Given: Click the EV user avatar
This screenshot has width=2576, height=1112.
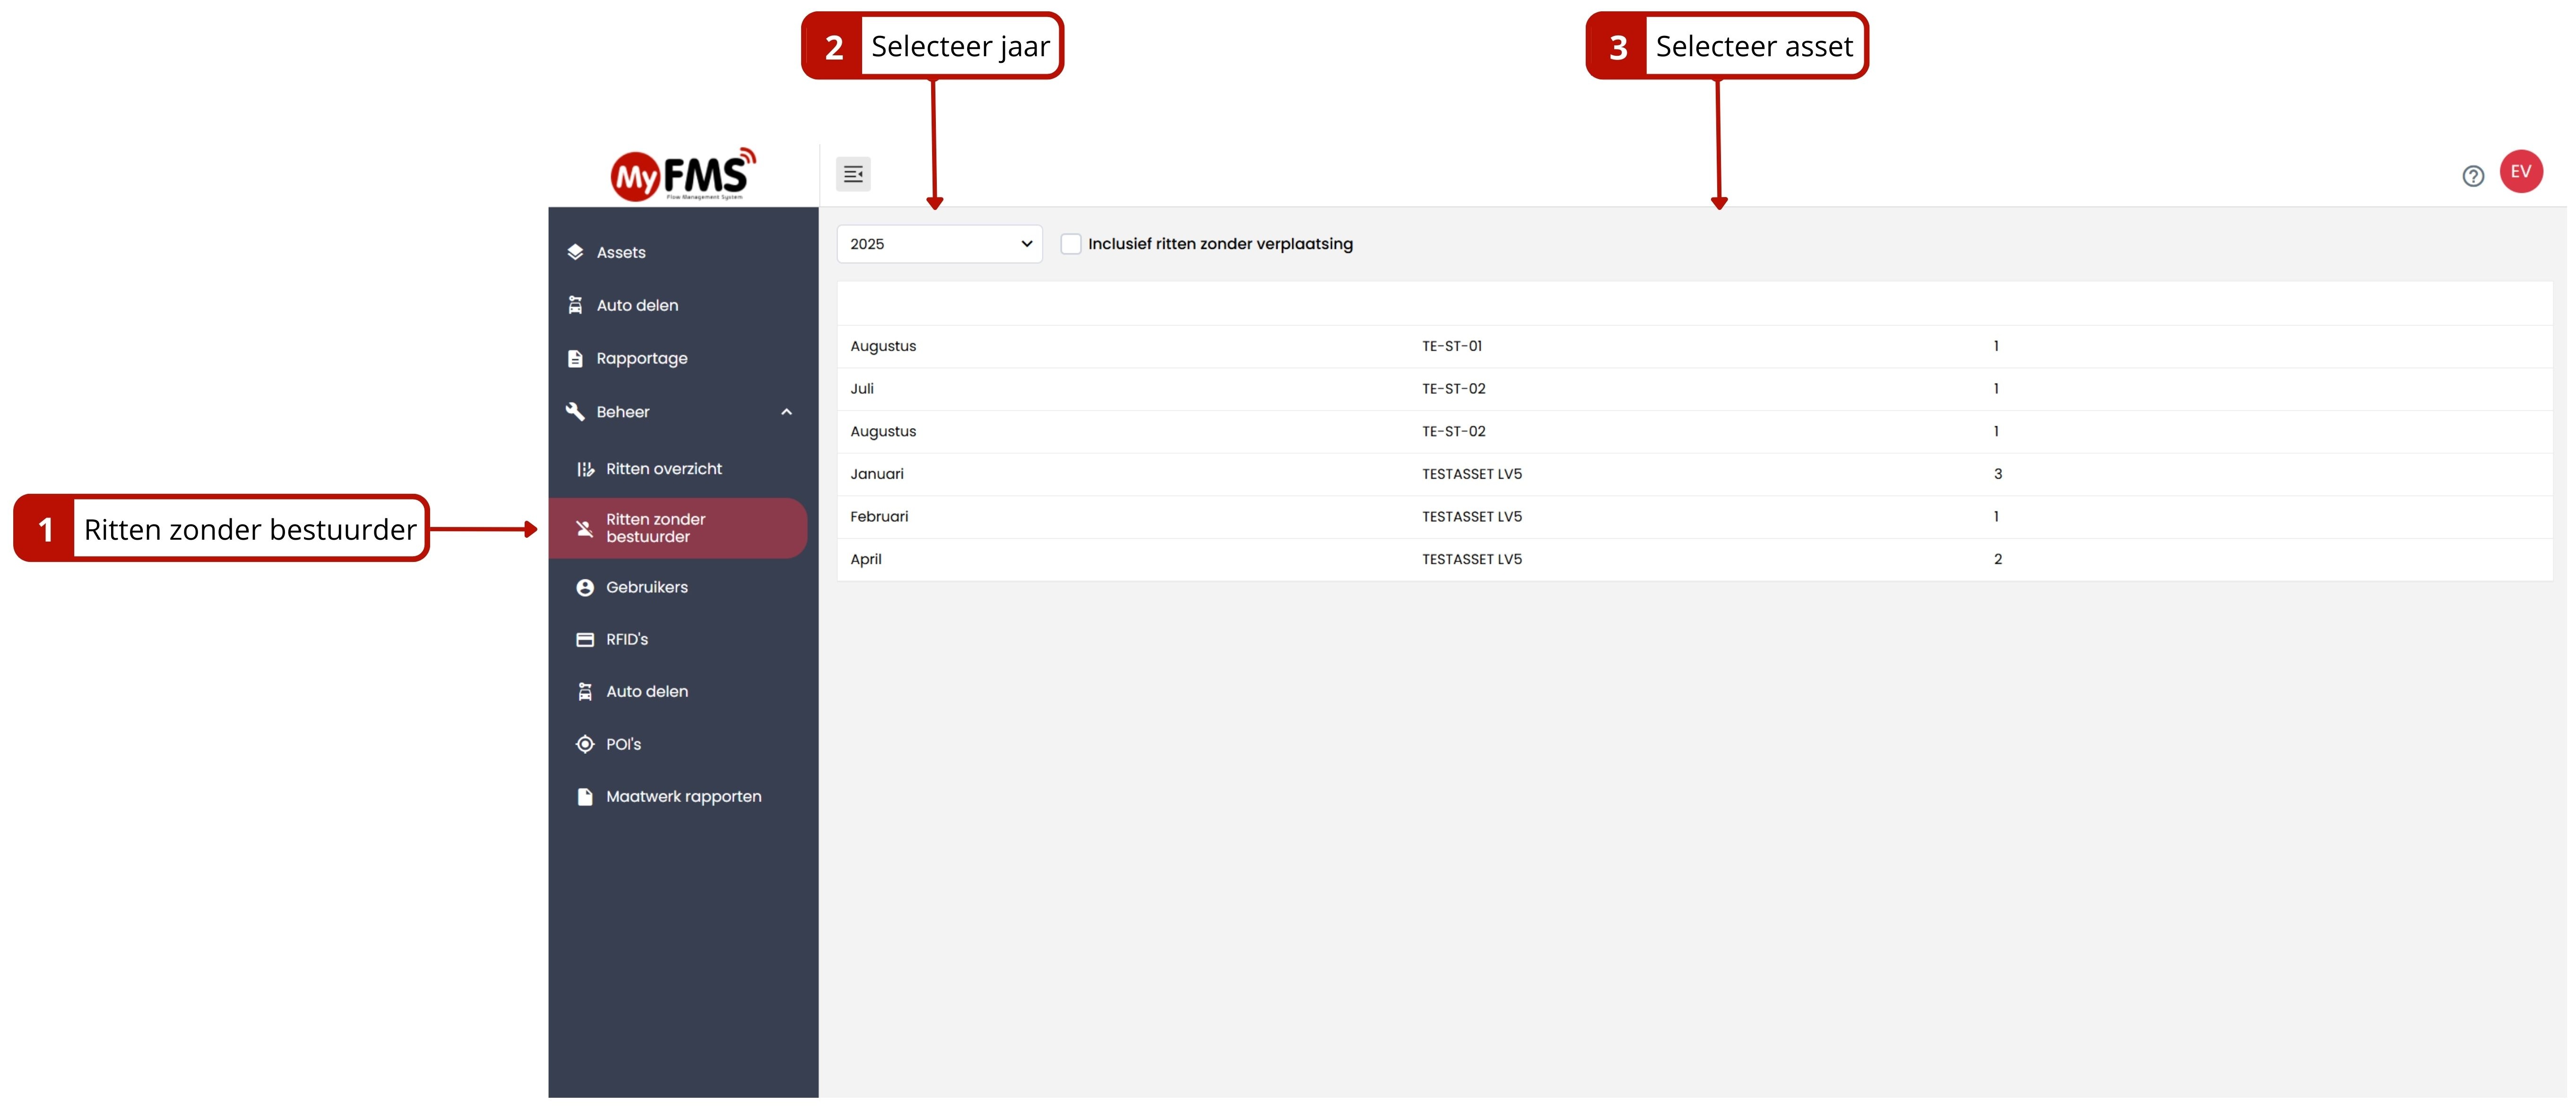Looking at the screenshot, I should 2521,172.
